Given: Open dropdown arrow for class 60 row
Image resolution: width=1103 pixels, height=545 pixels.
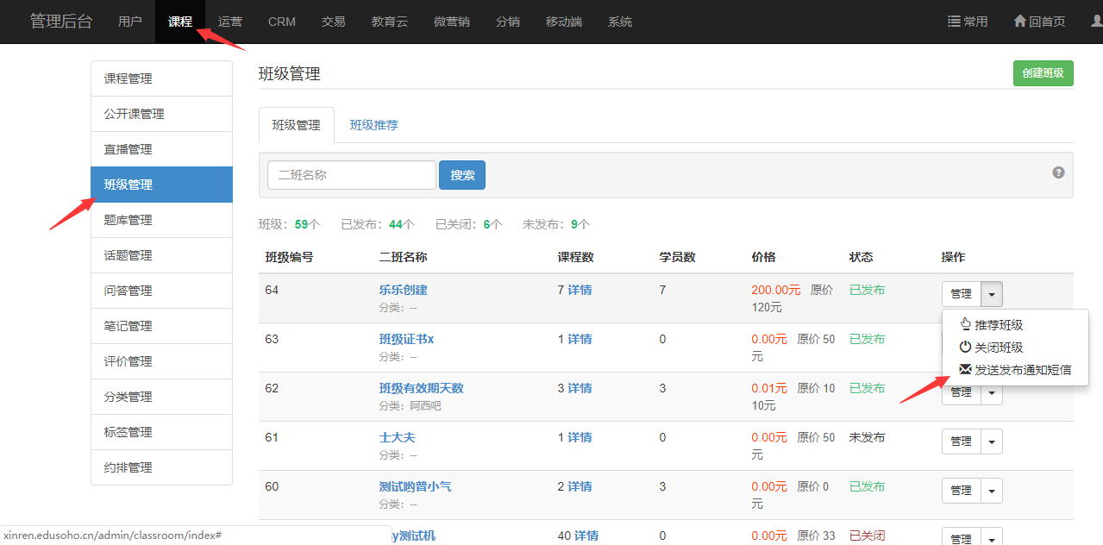Looking at the screenshot, I should [992, 491].
